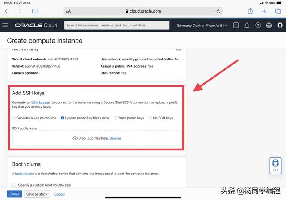Open the language globe menu

(x=269, y=26)
